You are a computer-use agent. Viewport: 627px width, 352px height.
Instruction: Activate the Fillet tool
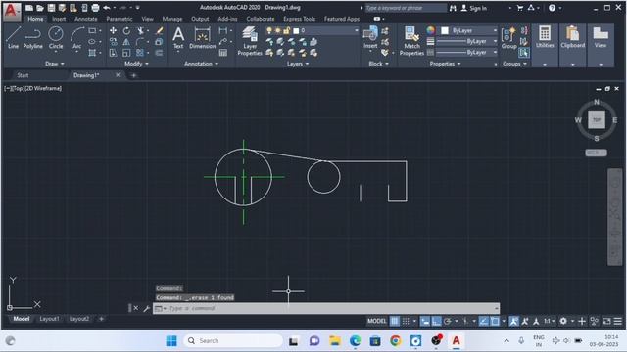click(140, 41)
